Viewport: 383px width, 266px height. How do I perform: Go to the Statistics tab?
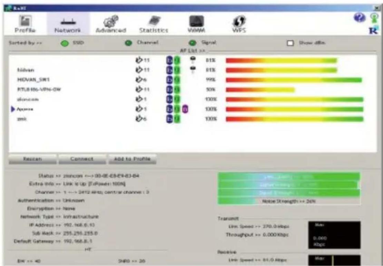coord(154,24)
